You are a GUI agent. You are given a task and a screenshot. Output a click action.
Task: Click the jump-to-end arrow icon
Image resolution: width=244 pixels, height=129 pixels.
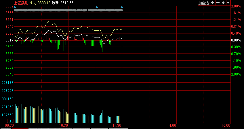[223, 3]
